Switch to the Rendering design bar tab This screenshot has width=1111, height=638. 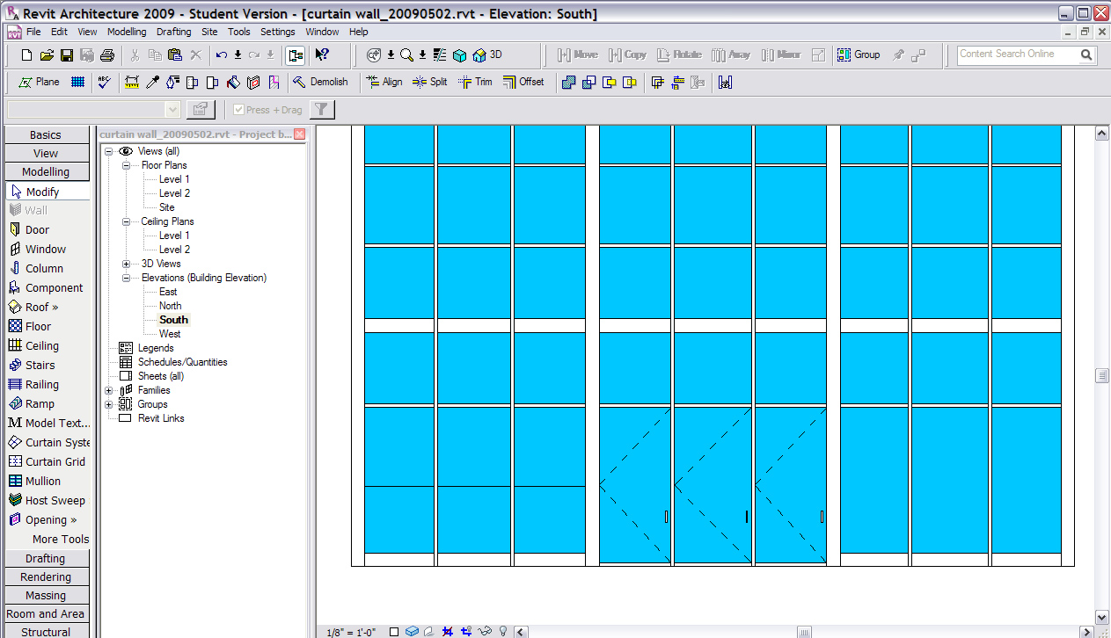tap(46, 576)
